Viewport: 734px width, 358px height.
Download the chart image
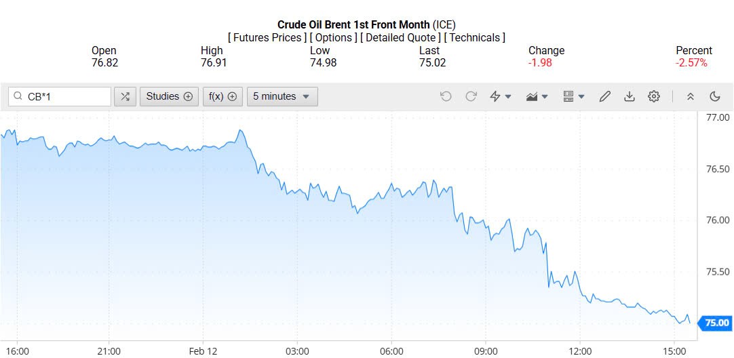coord(630,96)
